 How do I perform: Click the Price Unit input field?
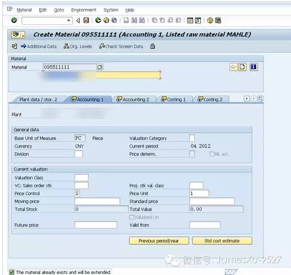pos(199,194)
